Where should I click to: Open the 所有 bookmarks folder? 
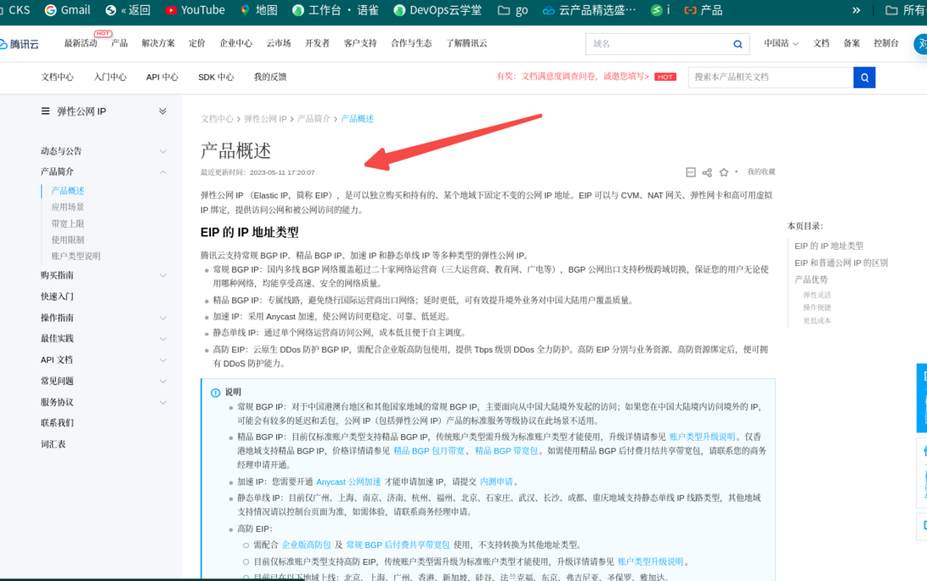(905, 10)
